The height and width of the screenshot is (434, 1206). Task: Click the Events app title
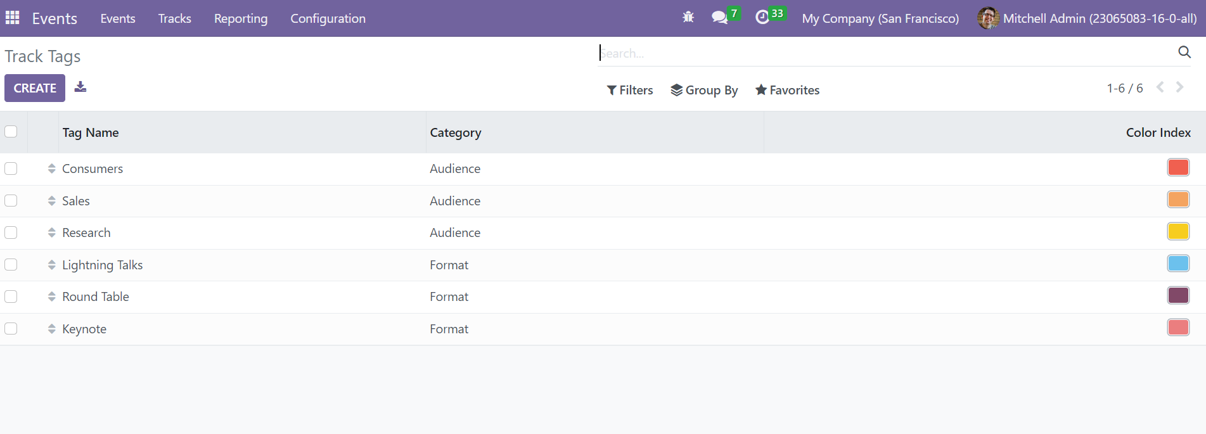[55, 18]
